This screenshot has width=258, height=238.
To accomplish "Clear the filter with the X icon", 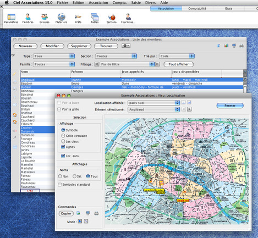I will coord(97,64).
